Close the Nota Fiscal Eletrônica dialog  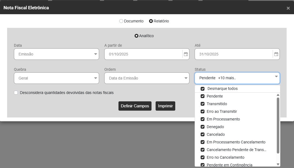(288, 8)
